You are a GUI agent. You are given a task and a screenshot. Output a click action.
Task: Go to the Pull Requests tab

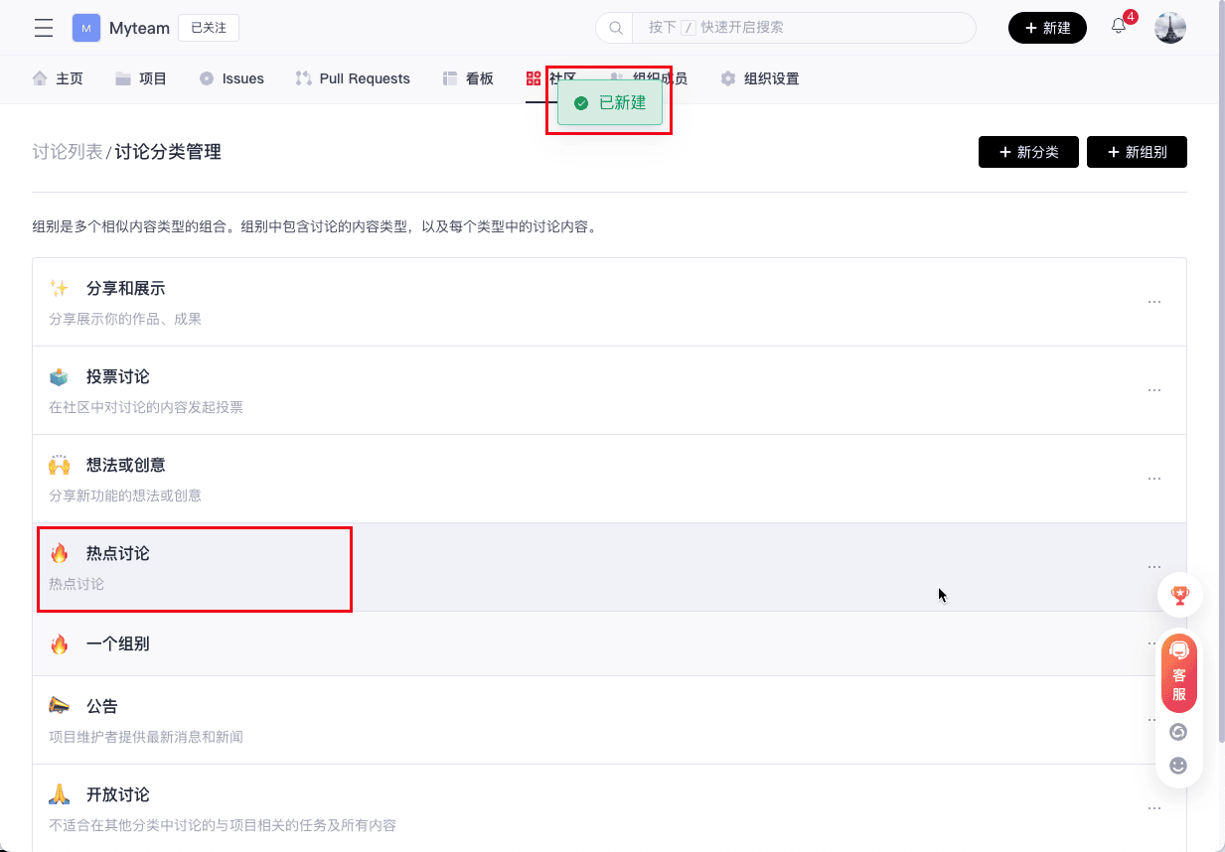pyautogui.click(x=353, y=78)
